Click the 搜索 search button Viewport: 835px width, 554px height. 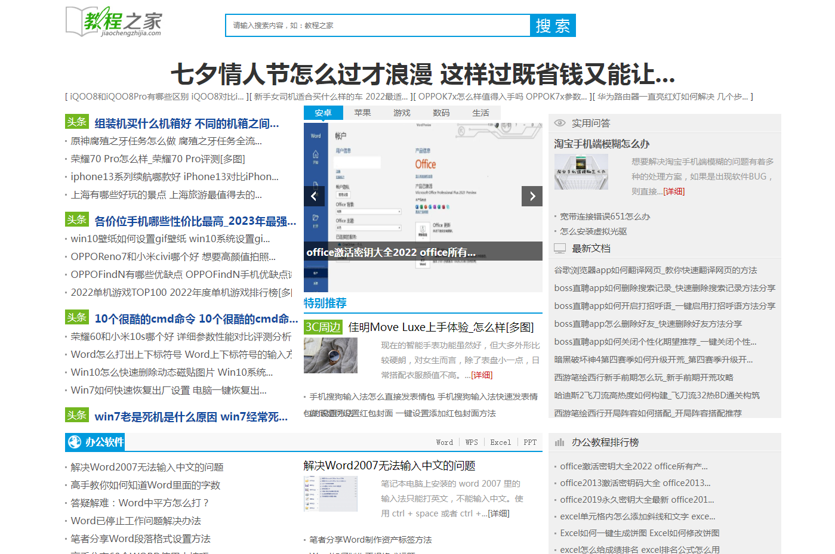point(553,25)
